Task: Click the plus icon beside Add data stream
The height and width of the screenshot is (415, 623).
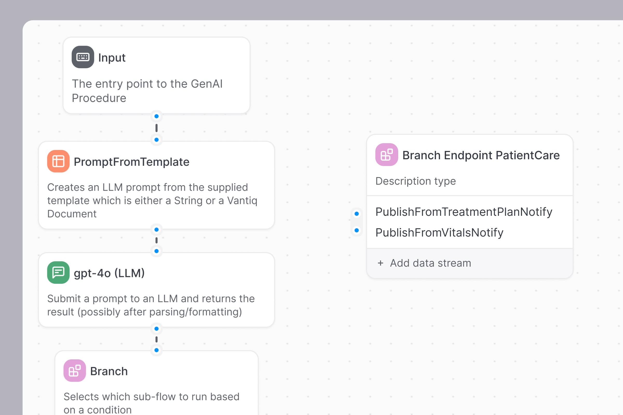Action: 380,263
